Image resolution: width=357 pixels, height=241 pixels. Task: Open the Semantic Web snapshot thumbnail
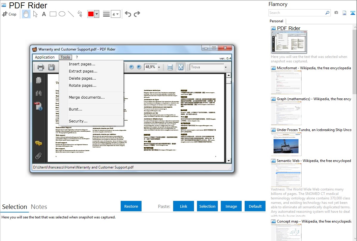[286, 175]
